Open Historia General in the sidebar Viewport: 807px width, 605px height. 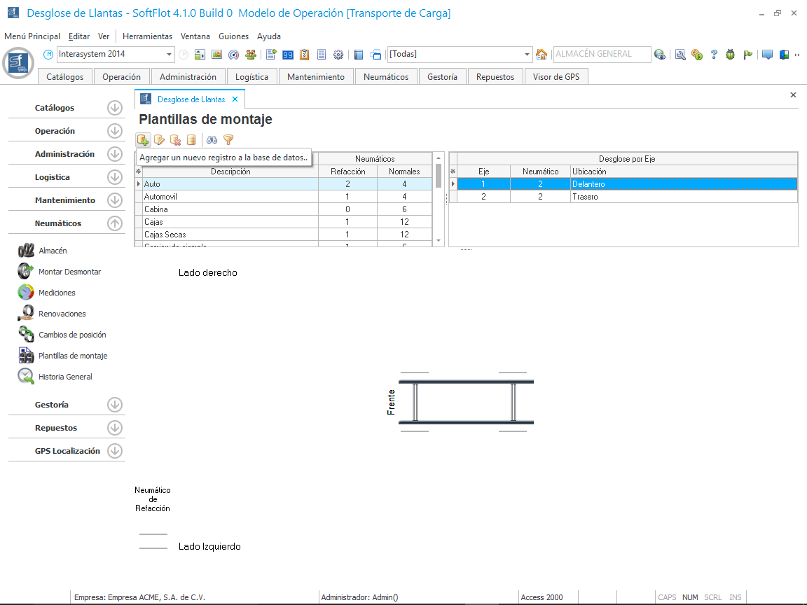(x=65, y=377)
